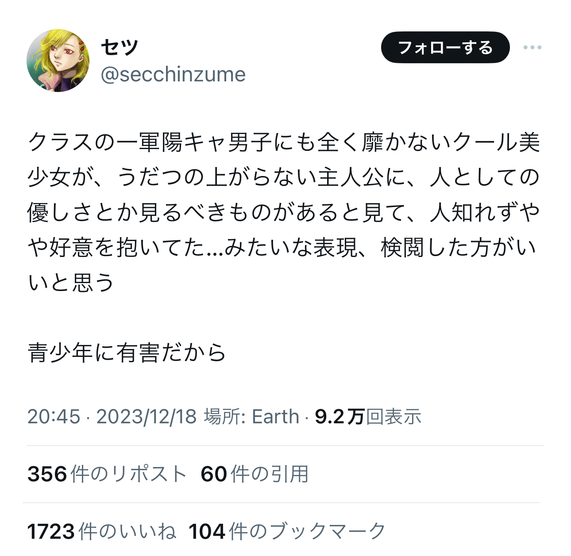Open the 104件のブックマーク bookmarks count

pyautogui.click(x=287, y=531)
